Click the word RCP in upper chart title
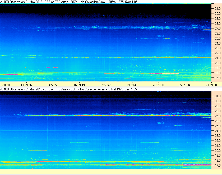 pyautogui.click(x=74, y=2)
